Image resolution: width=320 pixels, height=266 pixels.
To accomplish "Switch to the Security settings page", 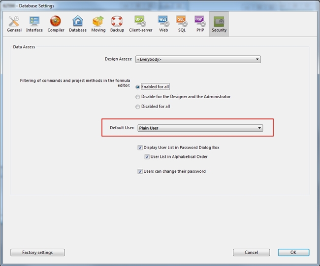I will [219, 22].
